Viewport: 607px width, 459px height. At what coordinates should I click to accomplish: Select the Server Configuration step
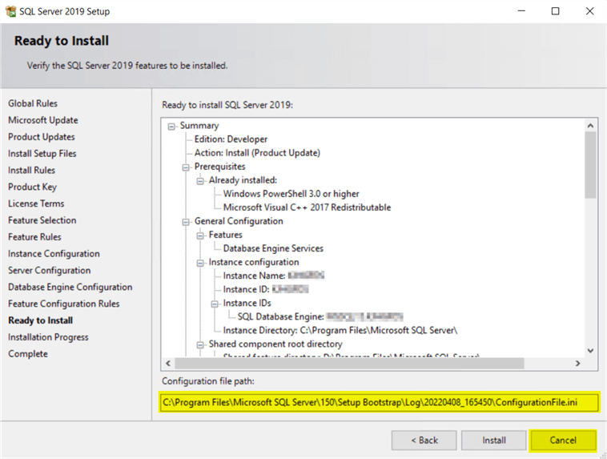tap(50, 271)
